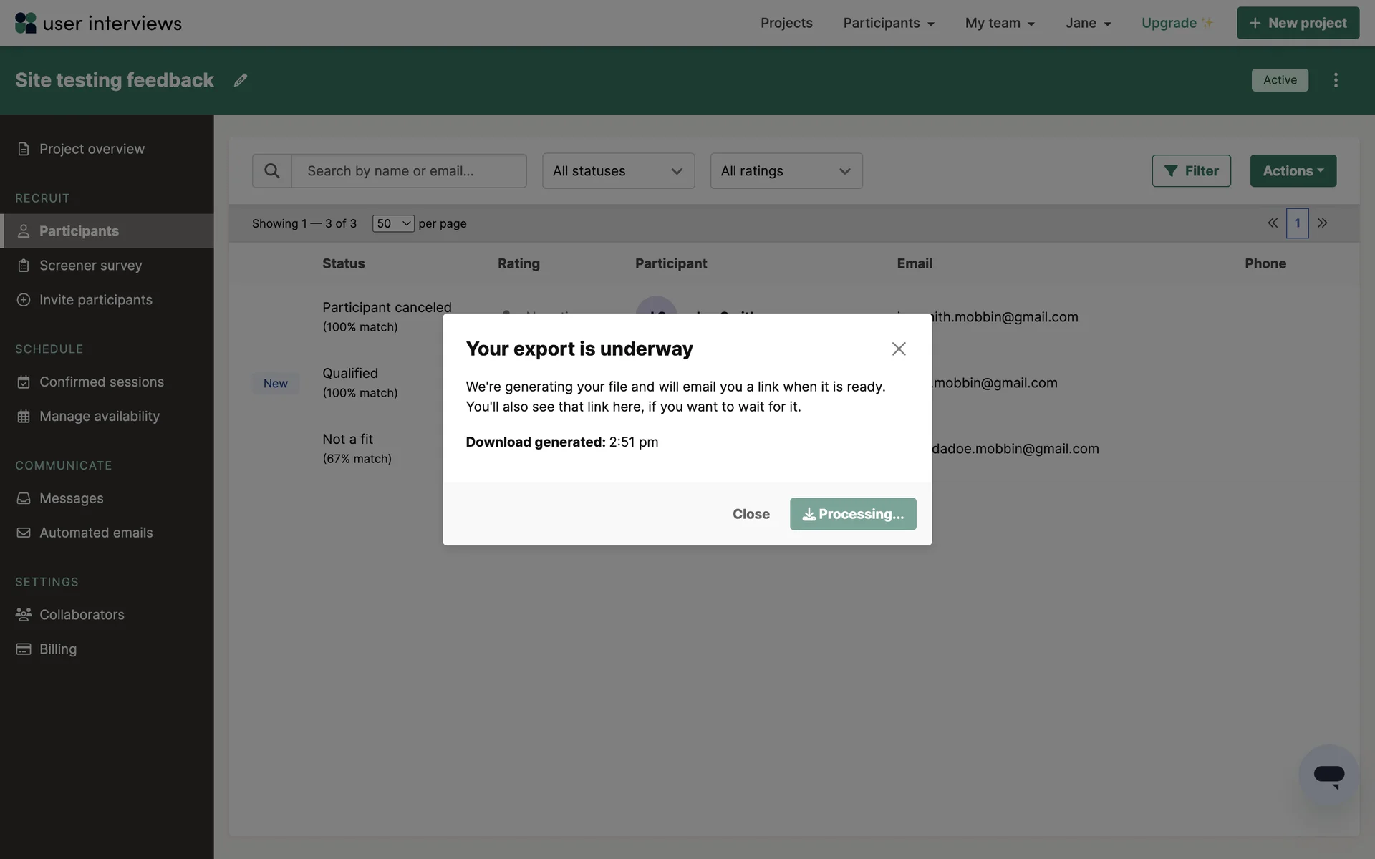Open the Actions dropdown button
This screenshot has height=859, width=1375.
click(1293, 171)
